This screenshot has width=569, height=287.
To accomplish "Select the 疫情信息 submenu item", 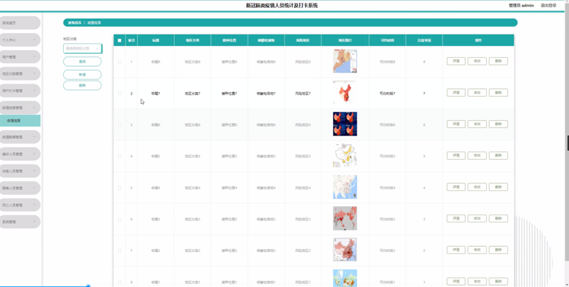I will click(20, 120).
